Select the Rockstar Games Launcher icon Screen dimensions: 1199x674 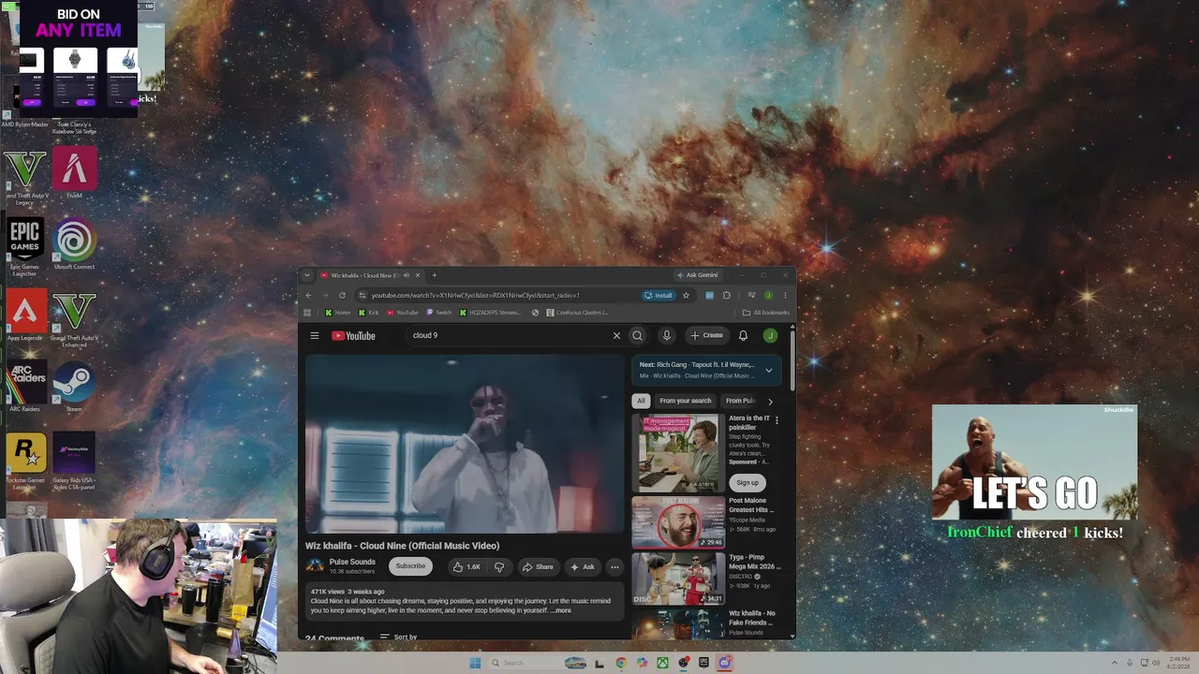click(x=25, y=461)
